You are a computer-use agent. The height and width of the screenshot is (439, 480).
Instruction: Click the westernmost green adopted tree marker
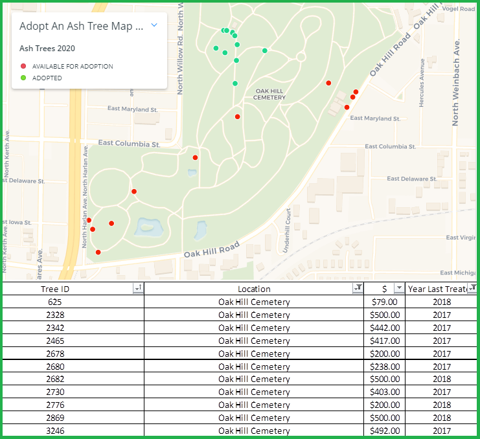[216, 48]
